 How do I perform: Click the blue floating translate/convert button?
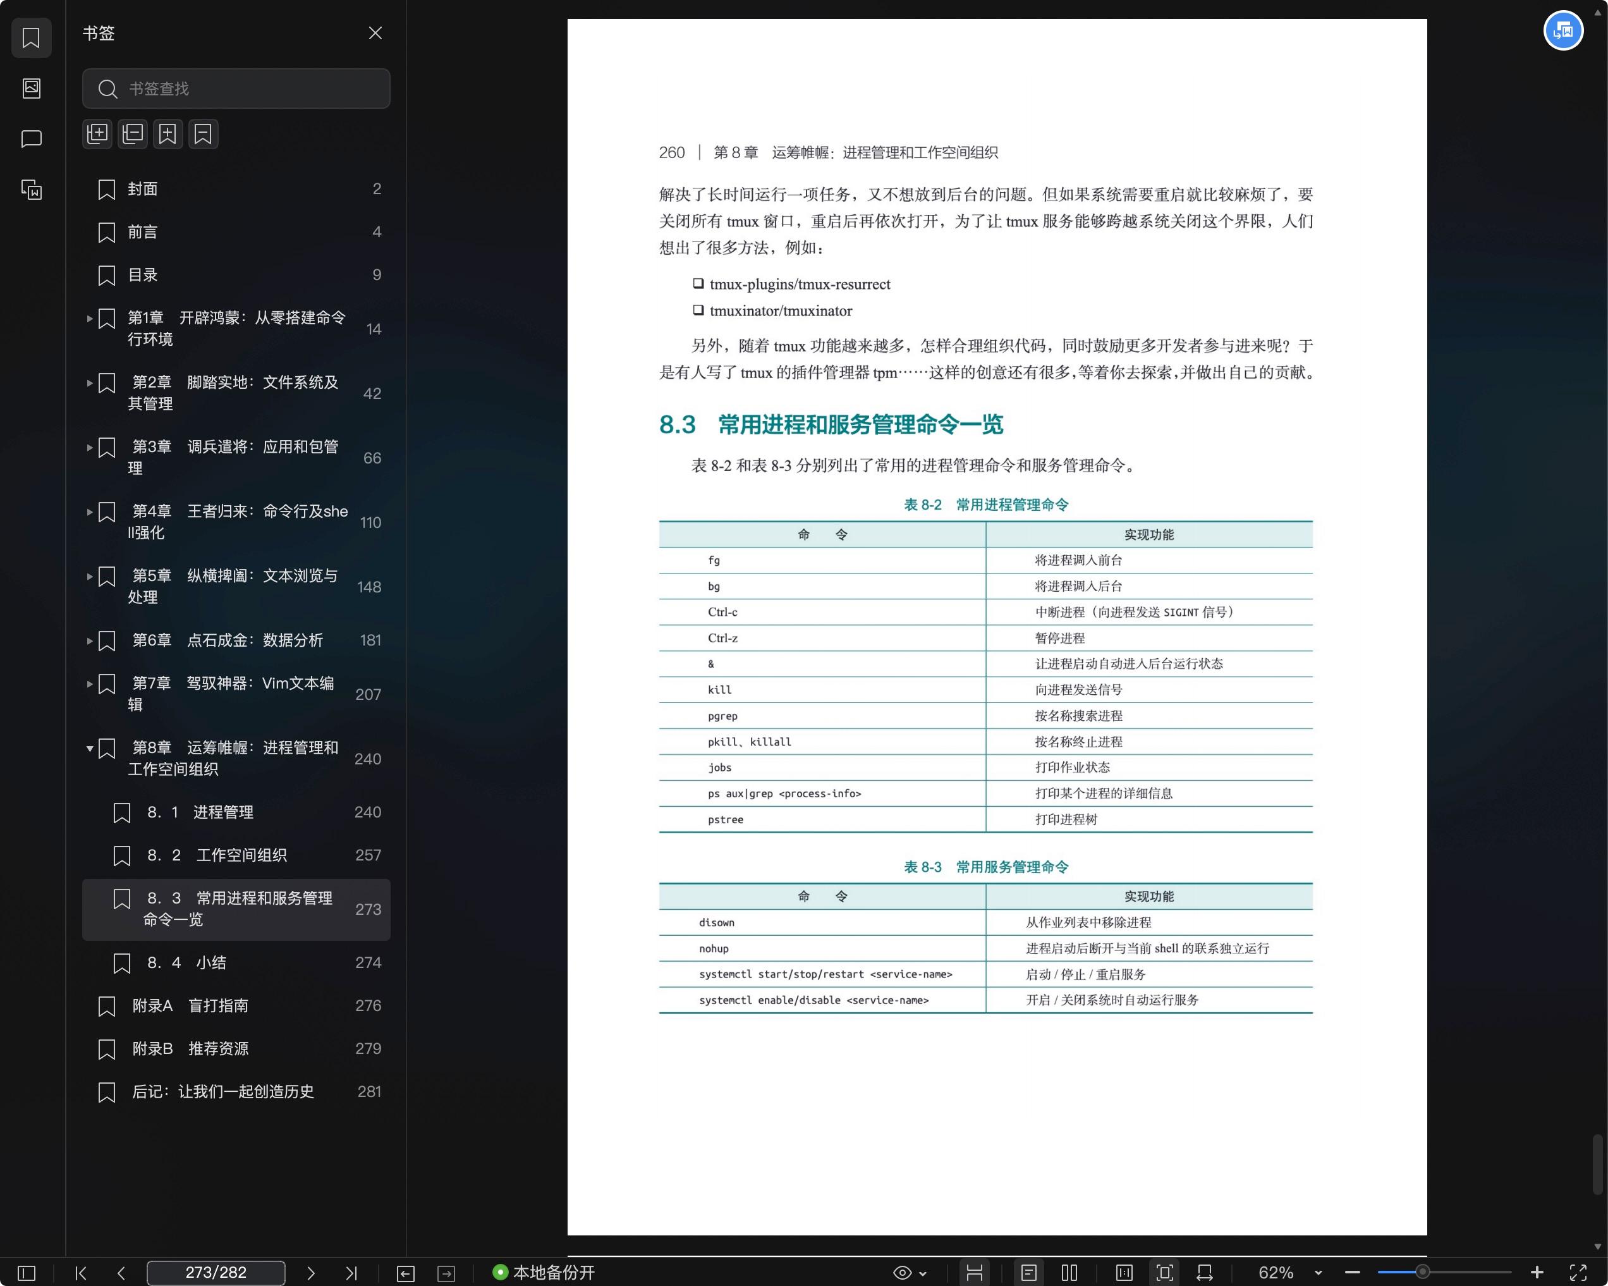(x=1562, y=30)
